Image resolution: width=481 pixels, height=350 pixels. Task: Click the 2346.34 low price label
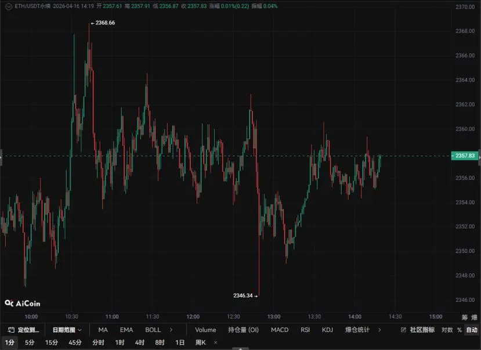click(243, 295)
